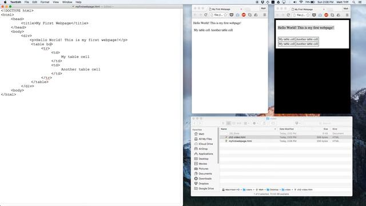Click the back arrow in left browser
The height and width of the screenshot is (206, 366).
click(x=195, y=15)
